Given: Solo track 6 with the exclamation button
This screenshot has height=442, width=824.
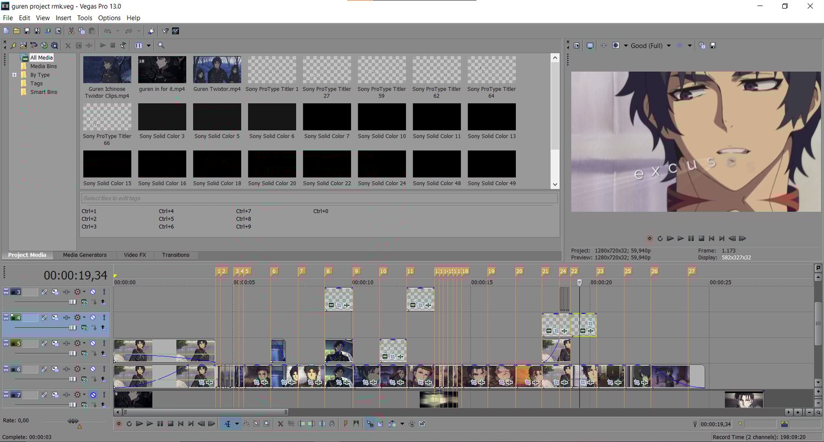Looking at the screenshot, I should point(104,369).
